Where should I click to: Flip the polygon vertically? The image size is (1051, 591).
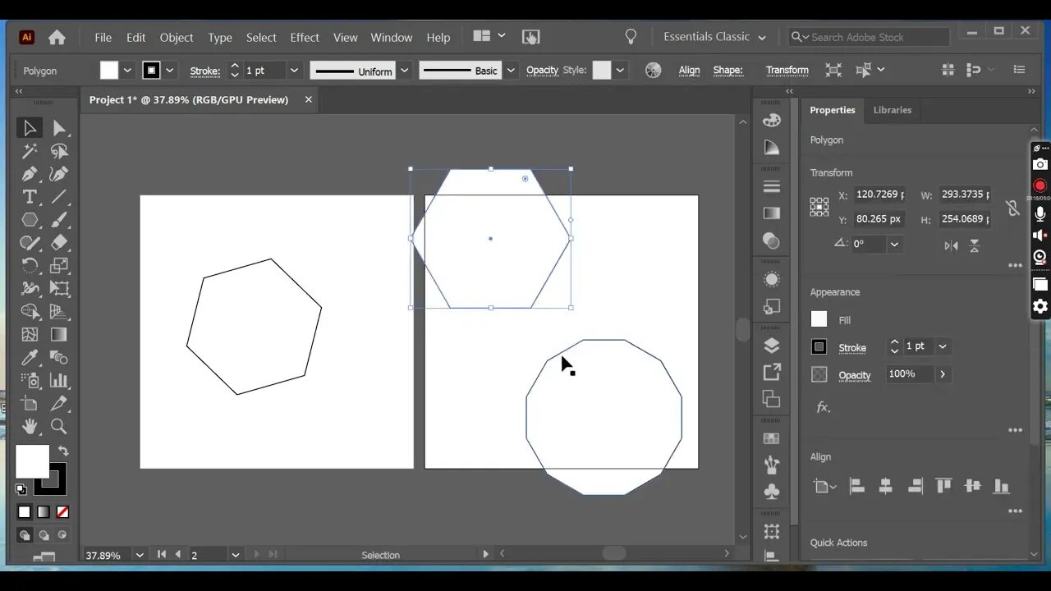point(975,245)
